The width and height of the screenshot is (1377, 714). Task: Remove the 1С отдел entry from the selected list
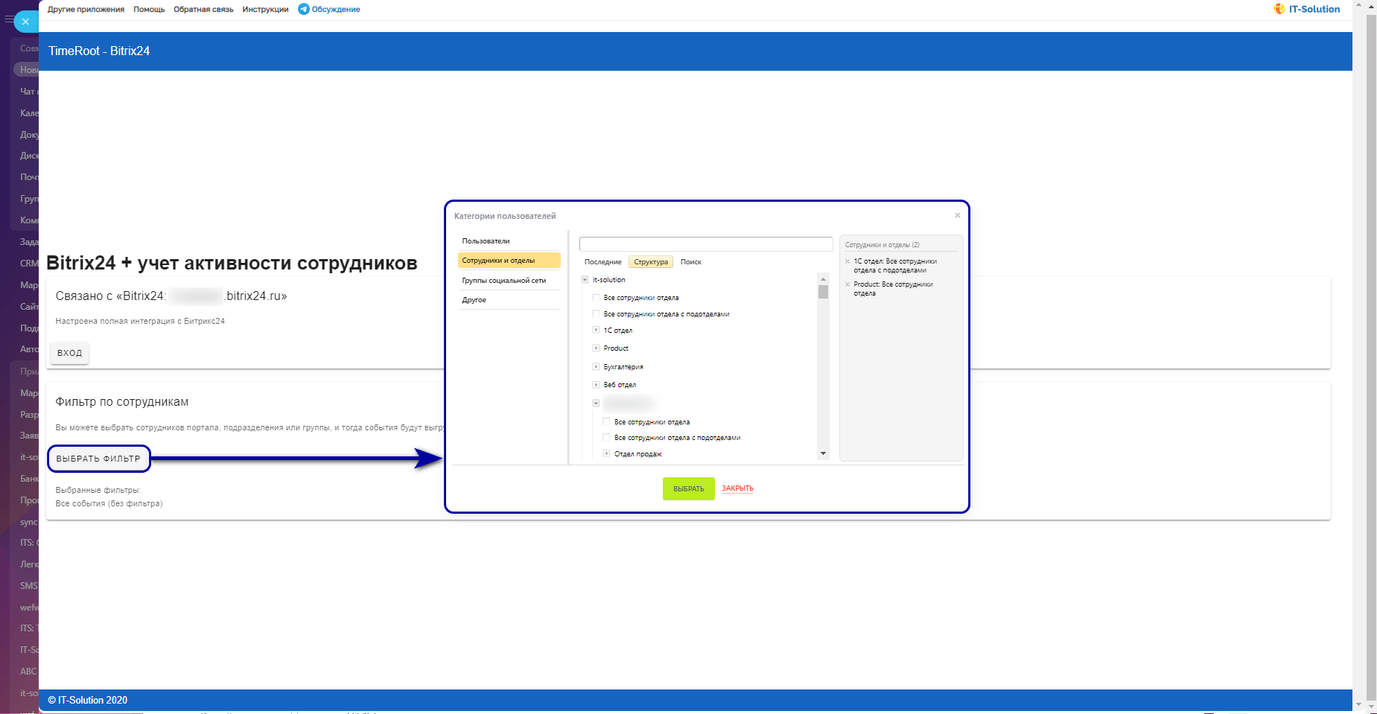point(847,261)
